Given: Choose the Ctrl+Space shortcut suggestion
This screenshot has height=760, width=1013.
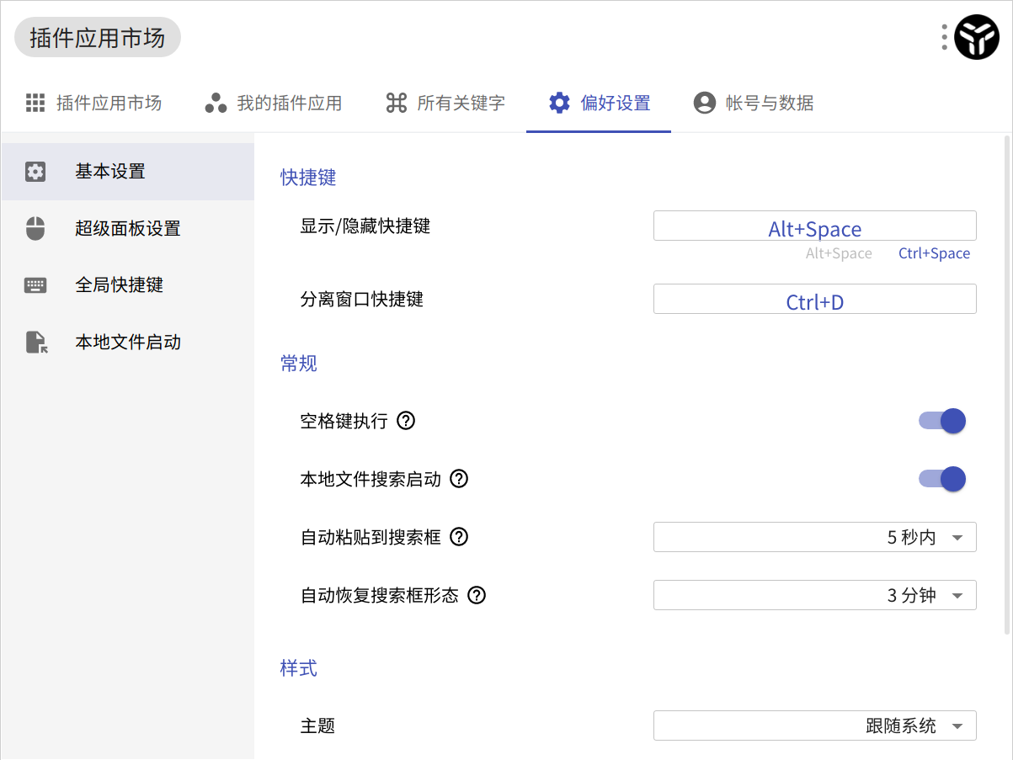Looking at the screenshot, I should coord(934,253).
